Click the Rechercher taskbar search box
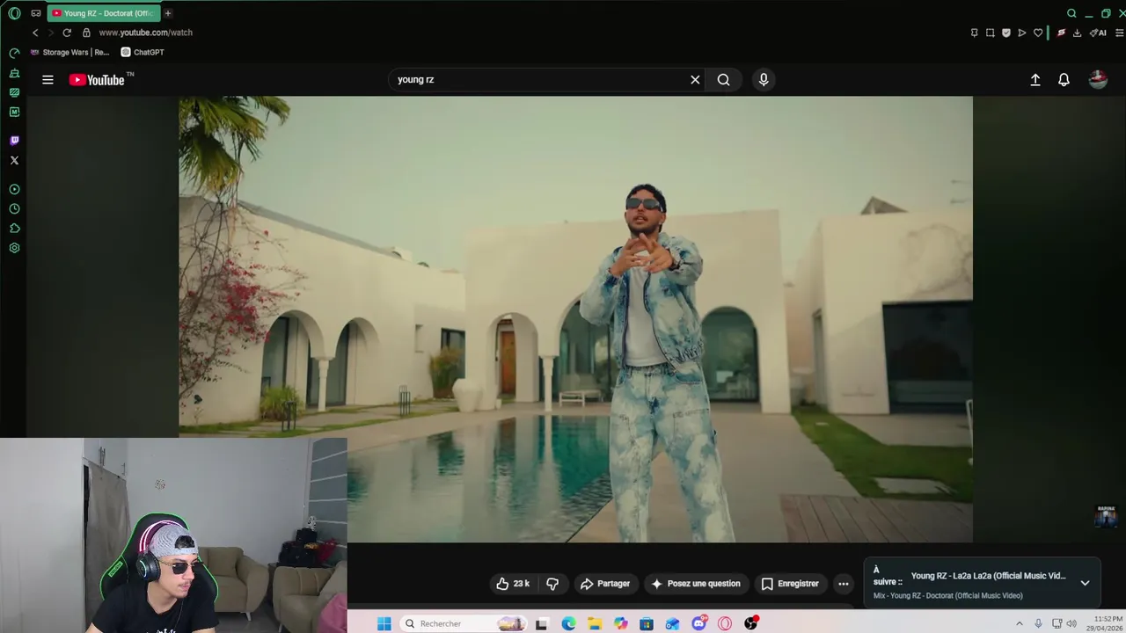This screenshot has height=633, width=1126. [464, 623]
